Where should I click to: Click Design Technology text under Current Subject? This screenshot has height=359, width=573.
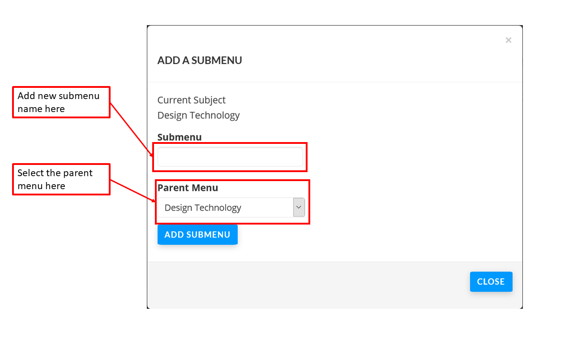click(x=198, y=115)
